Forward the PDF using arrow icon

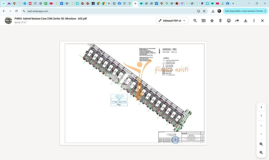pyautogui.click(x=237, y=21)
